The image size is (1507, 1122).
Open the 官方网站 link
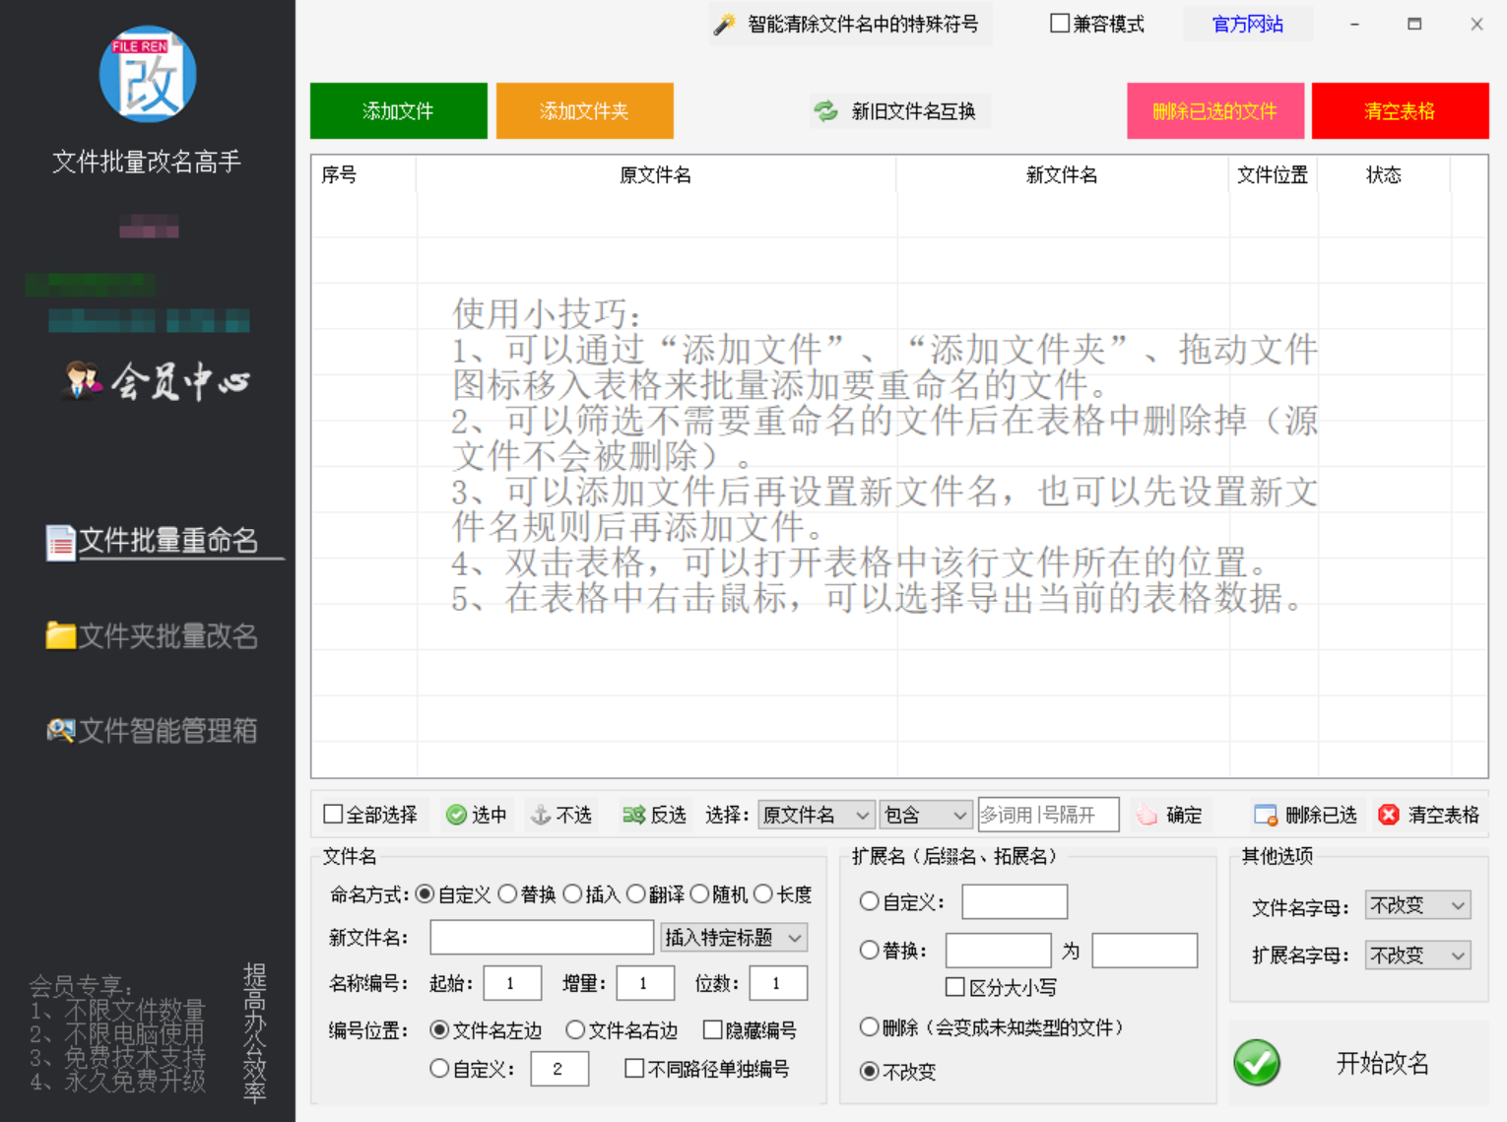point(1246,23)
